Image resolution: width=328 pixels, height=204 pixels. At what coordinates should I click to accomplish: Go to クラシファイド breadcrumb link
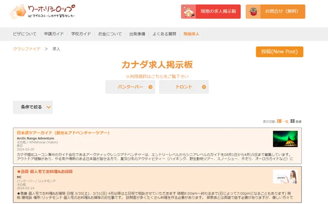tap(27, 49)
